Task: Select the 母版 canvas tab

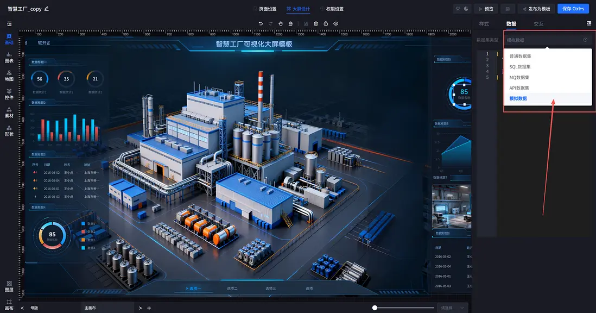Action: [x=34, y=308]
